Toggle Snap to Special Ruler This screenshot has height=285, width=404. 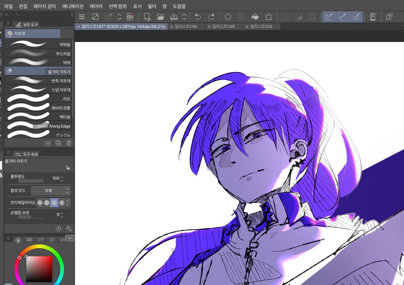(343, 17)
